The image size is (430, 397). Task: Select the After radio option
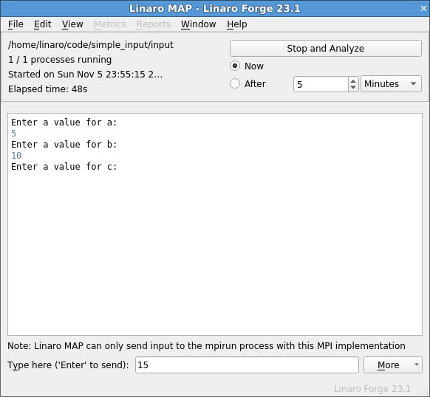(235, 83)
